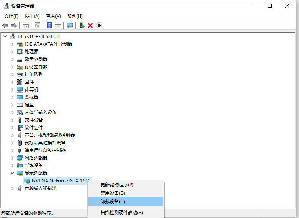Open the 查看(V) menu
Screen dimensions: 299x218
54,16
